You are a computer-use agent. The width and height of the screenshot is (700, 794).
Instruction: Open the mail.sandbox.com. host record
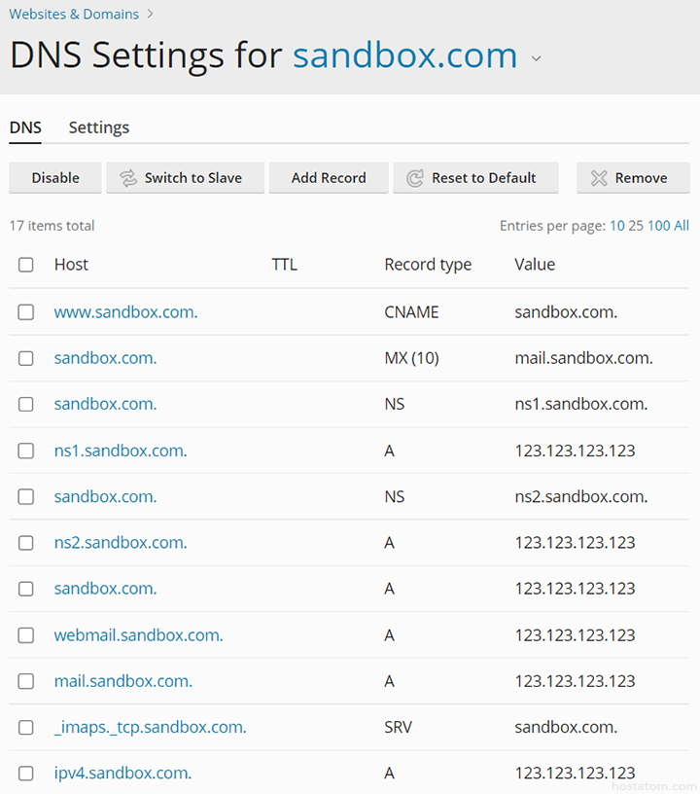coord(123,681)
